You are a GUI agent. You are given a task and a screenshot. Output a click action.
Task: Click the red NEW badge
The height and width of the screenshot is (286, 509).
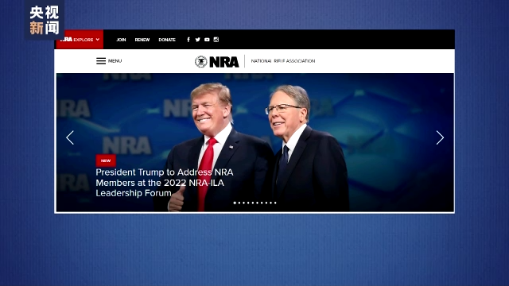pos(106,160)
